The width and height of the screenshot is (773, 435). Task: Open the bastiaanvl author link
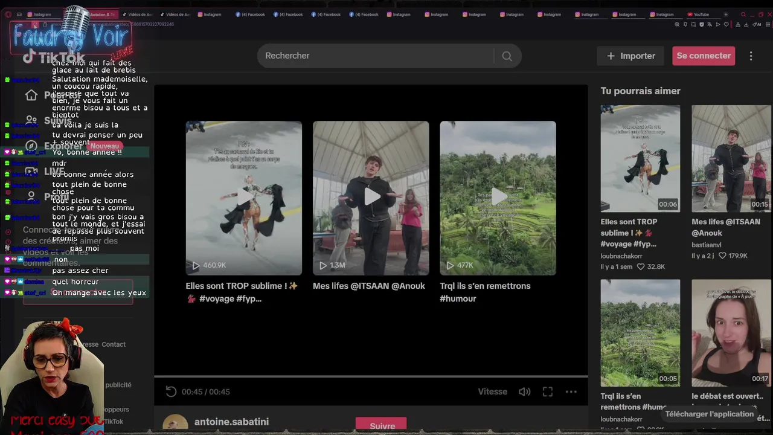[707, 245]
